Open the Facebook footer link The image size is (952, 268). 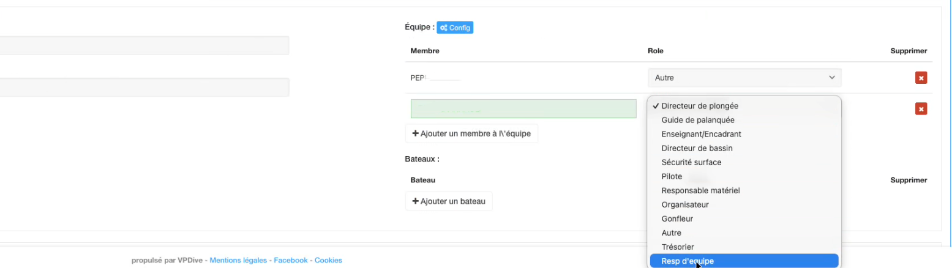coord(291,261)
